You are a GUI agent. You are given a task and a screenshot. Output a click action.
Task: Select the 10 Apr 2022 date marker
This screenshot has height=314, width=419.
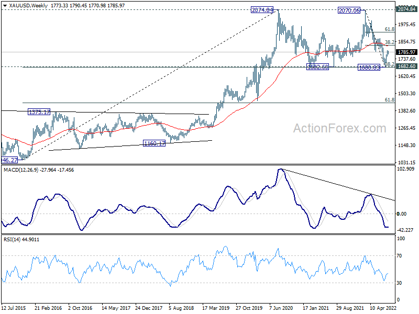[x=383, y=308]
